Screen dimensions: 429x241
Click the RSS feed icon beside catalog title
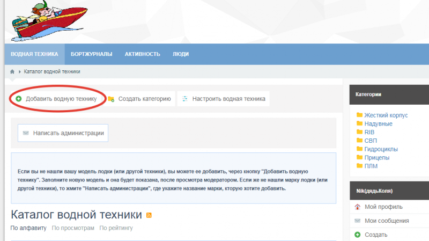click(149, 215)
